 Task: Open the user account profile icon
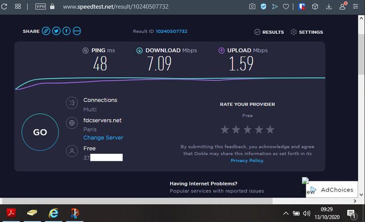coord(342,6)
